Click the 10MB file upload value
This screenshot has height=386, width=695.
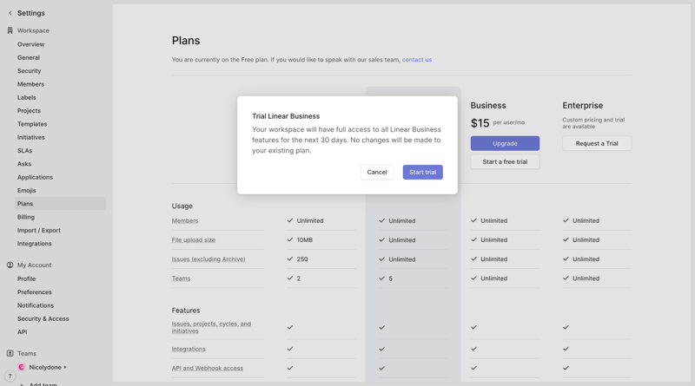(x=305, y=240)
